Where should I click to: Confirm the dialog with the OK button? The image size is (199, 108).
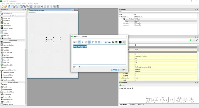(115, 70)
